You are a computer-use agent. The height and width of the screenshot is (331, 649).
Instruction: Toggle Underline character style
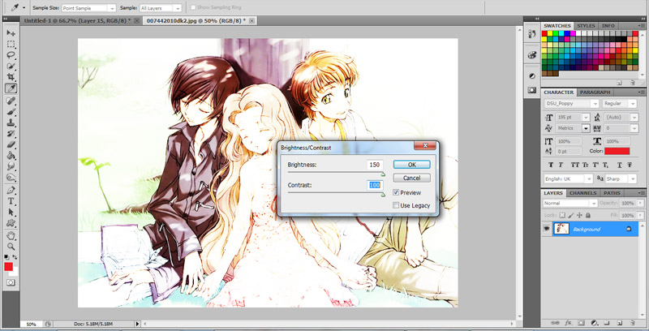pyautogui.click(x=619, y=165)
